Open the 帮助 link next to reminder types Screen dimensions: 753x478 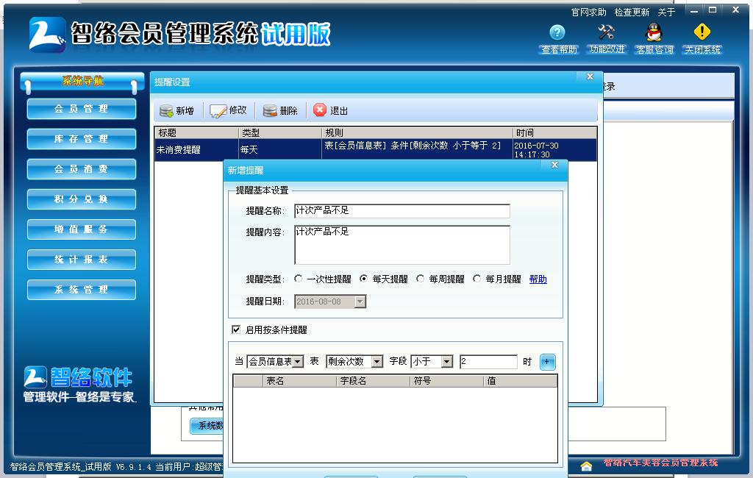(538, 278)
